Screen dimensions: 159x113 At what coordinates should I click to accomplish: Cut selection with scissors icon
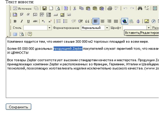click(75, 8)
